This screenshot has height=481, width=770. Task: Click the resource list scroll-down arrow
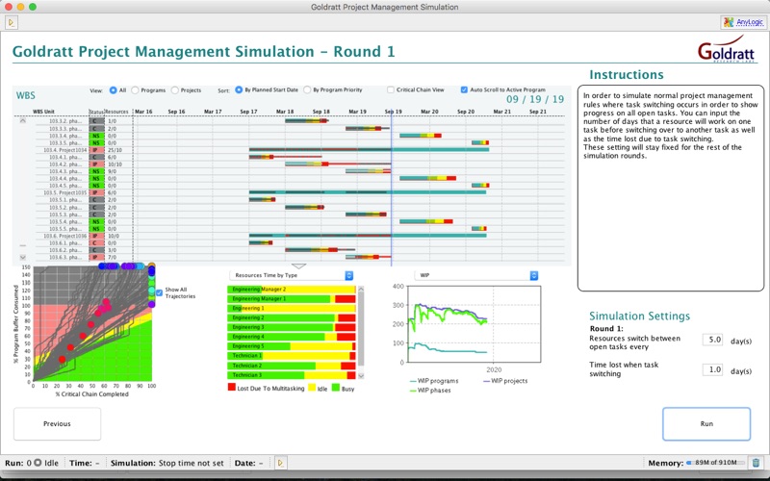tap(362, 375)
